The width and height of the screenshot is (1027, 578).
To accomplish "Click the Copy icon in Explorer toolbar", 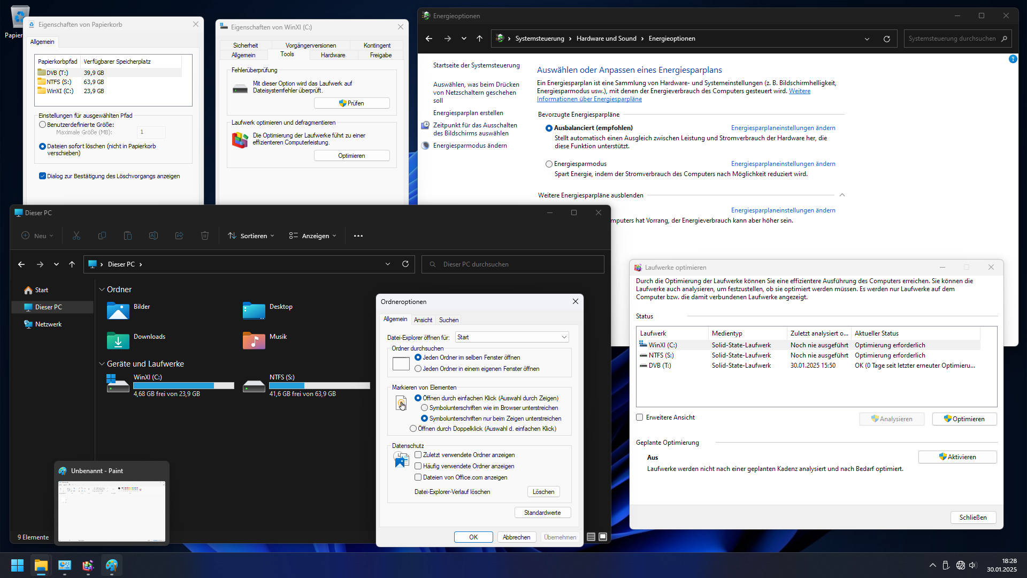I will [x=102, y=235].
